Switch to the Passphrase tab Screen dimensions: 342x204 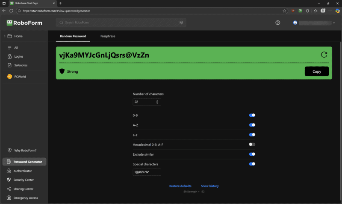tap(107, 36)
